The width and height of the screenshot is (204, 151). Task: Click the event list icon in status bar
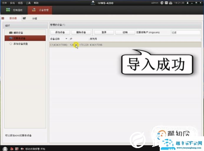pyautogui.click(x=17, y=149)
